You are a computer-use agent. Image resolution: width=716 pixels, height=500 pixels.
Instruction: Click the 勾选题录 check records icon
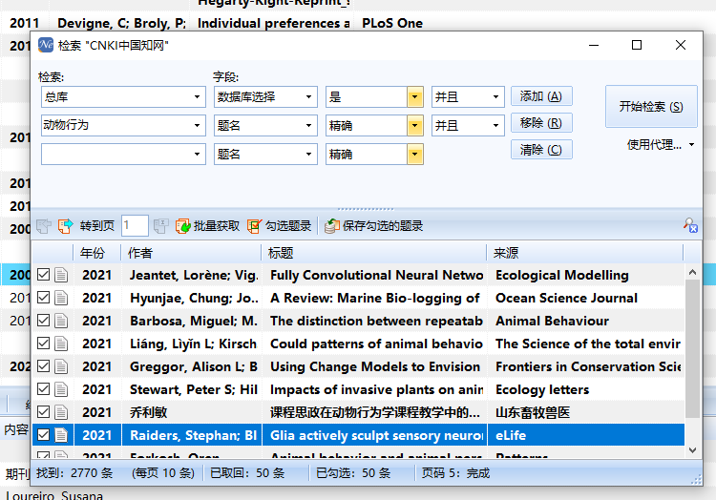point(254,226)
